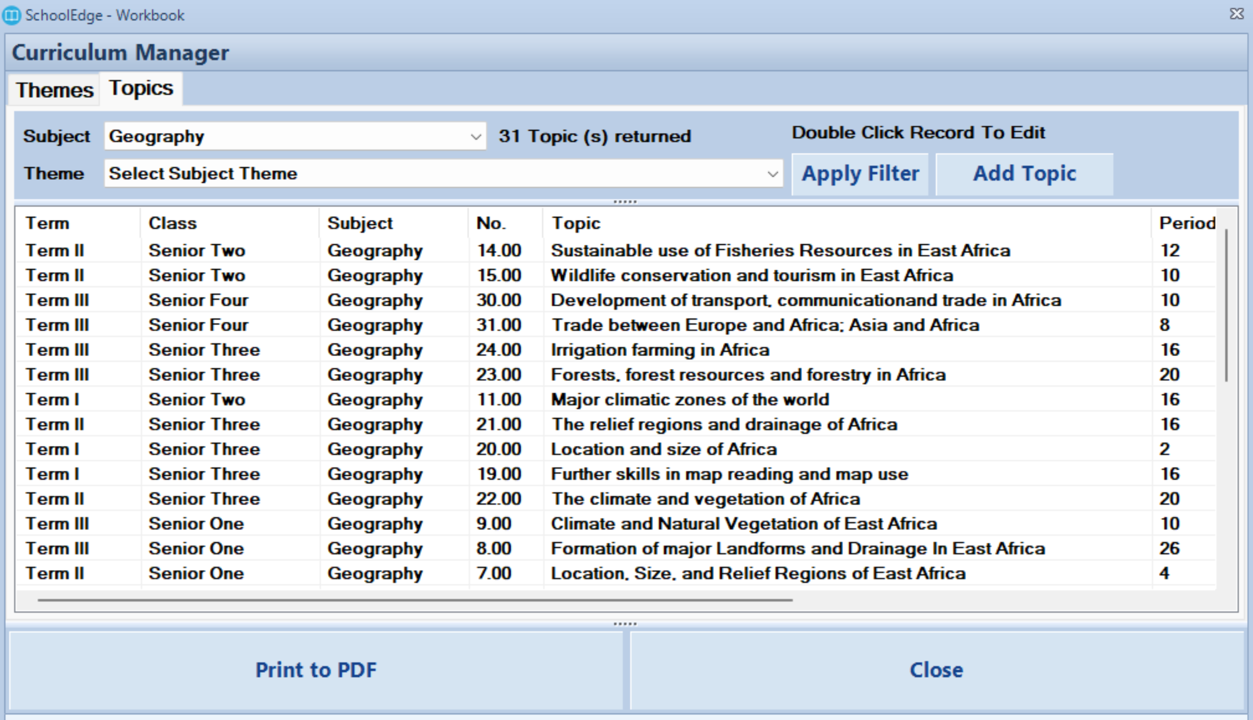Click the vertical scrollbar of topics list
The height and width of the screenshot is (720, 1253).
[x=1226, y=305]
